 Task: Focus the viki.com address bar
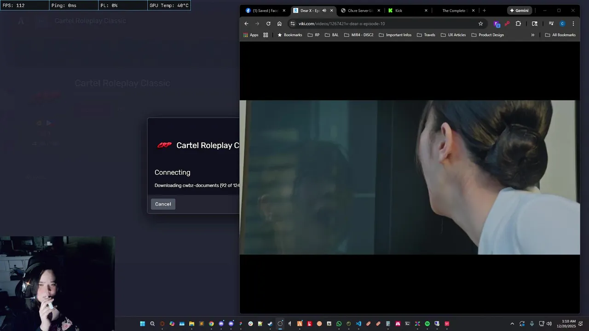pyautogui.click(x=387, y=23)
